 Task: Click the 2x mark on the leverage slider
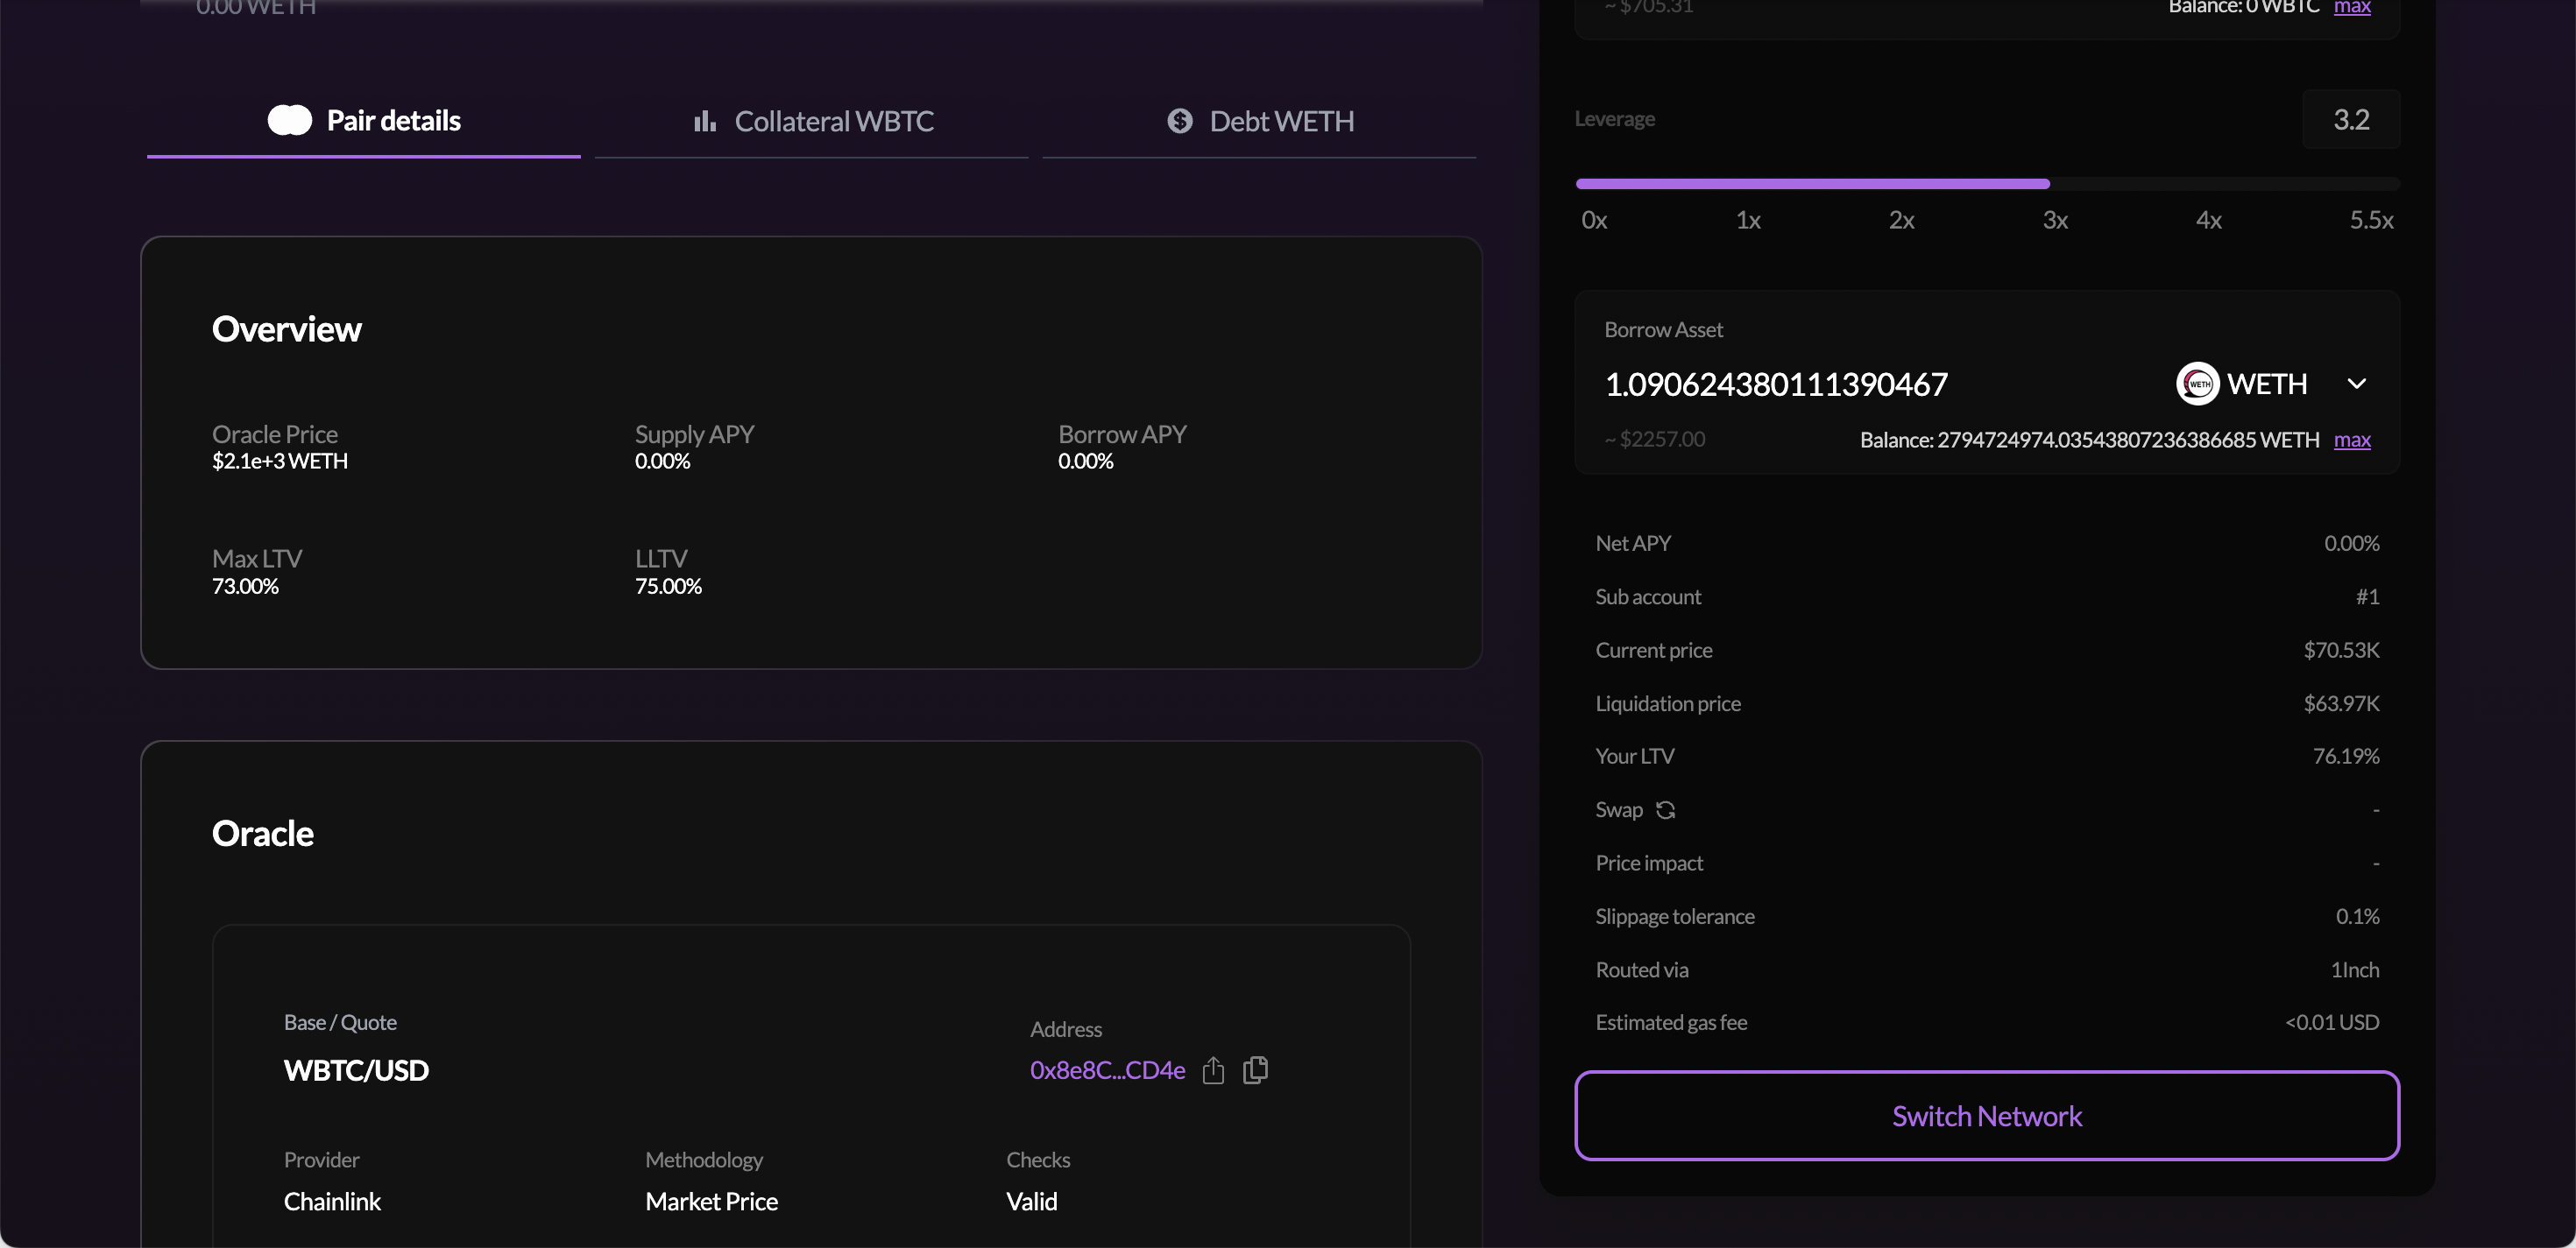pos(1902,220)
